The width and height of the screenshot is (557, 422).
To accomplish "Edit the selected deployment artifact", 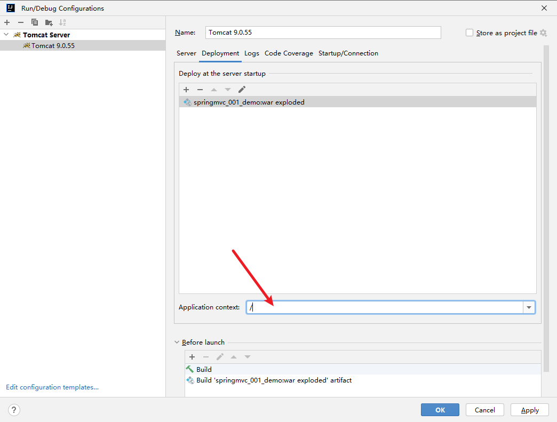I will [242, 90].
